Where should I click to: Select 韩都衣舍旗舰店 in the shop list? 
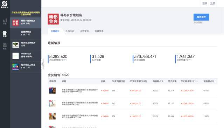26,23
